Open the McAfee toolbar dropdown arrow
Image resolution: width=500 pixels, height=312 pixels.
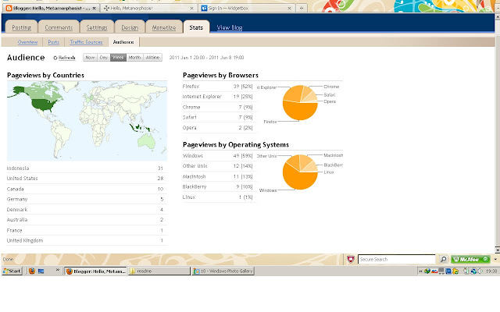coord(495,259)
